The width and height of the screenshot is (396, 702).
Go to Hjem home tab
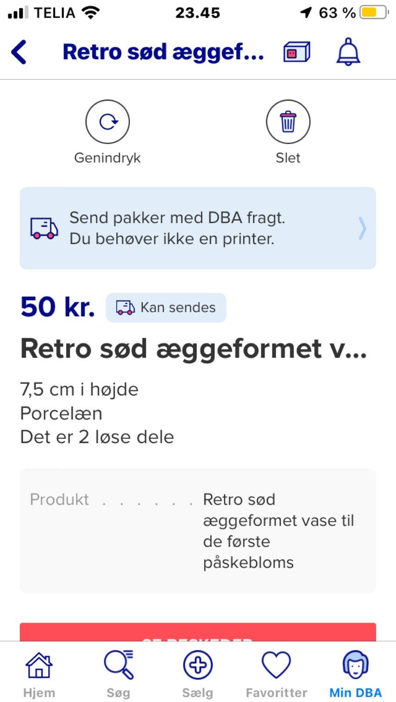(39, 673)
